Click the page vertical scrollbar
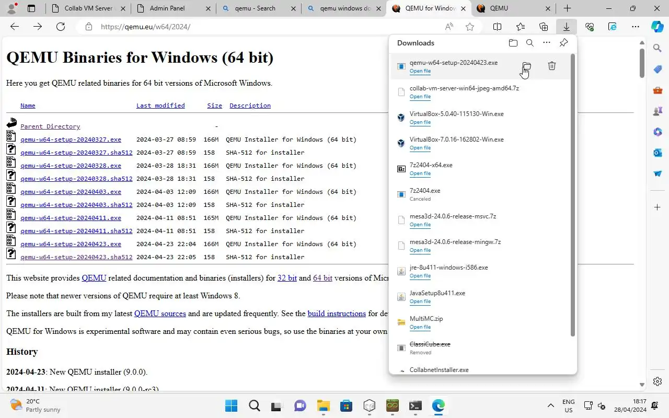This screenshot has height=418, width=669. coord(642,64)
